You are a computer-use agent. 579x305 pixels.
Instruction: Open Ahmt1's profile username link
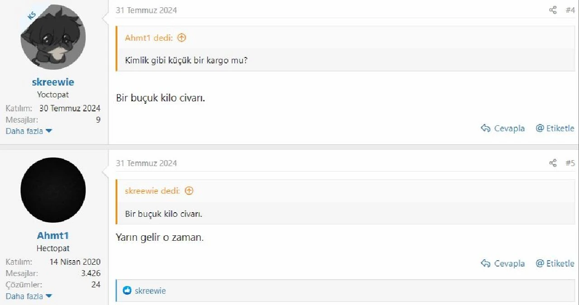point(53,235)
